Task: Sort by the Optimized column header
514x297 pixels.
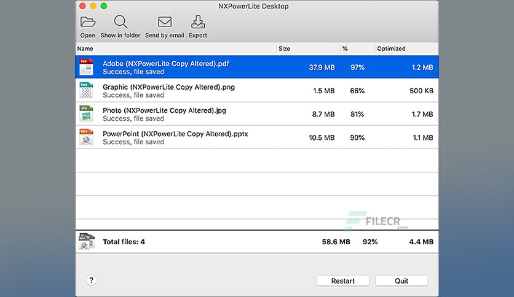Action: pos(391,48)
